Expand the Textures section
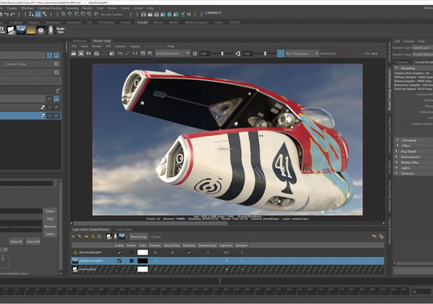Screen dimensions: 433x304 point(397,173)
